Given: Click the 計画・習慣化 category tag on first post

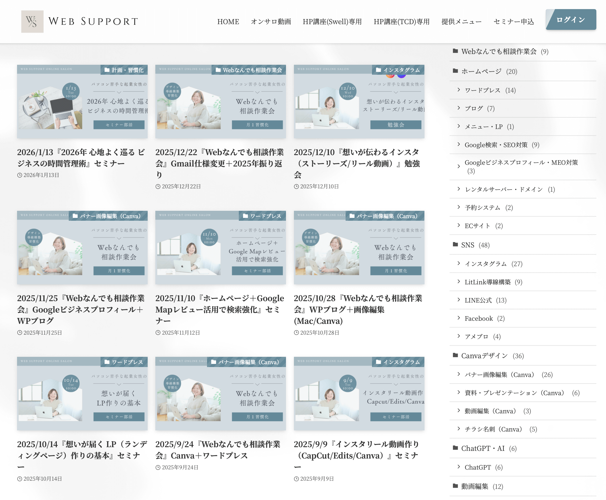Looking at the screenshot, I should point(124,70).
